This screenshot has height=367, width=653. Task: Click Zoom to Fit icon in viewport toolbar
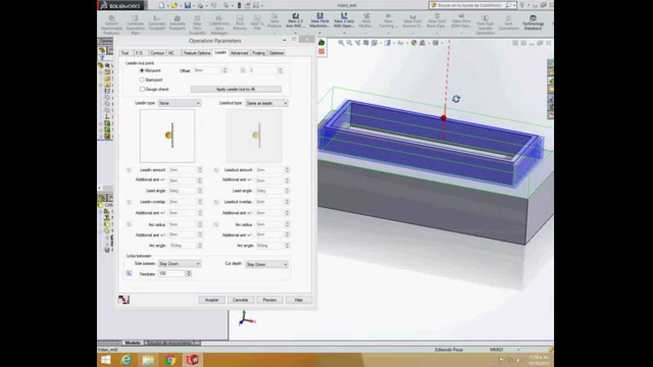click(342, 43)
